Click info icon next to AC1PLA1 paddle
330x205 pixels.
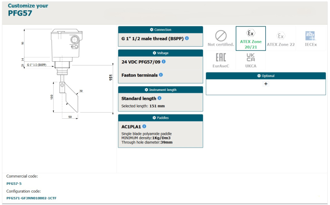tap(144, 126)
